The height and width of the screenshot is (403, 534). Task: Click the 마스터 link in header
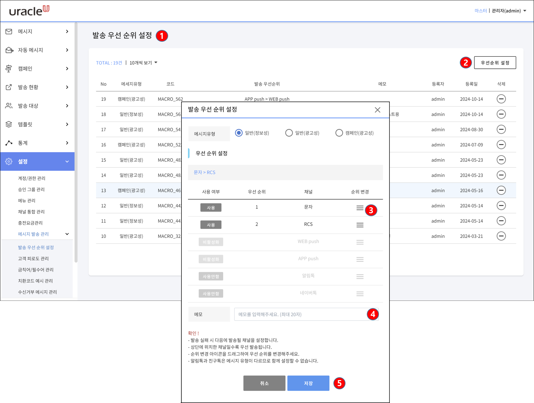[x=481, y=11]
